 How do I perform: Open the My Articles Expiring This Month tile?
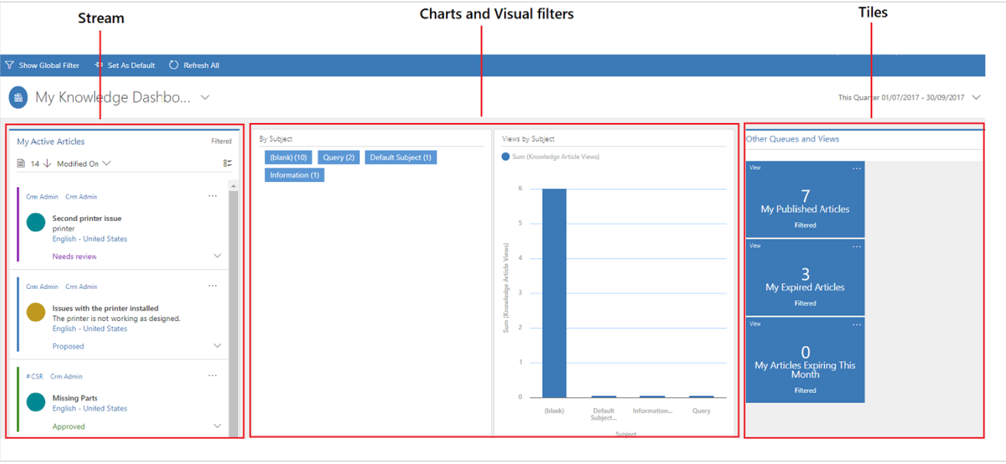click(x=805, y=359)
